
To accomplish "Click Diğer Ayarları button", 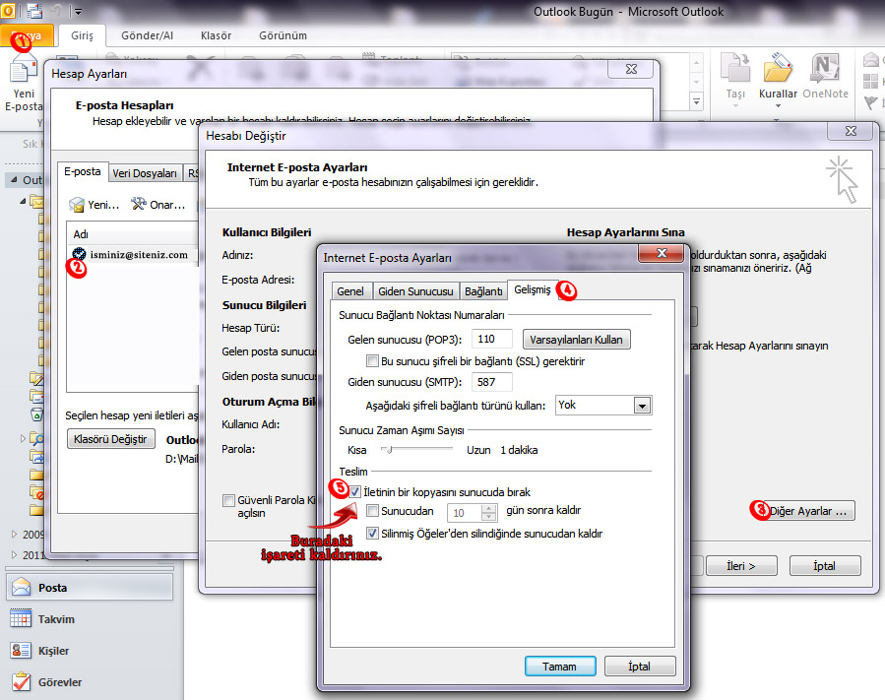I will point(807,511).
